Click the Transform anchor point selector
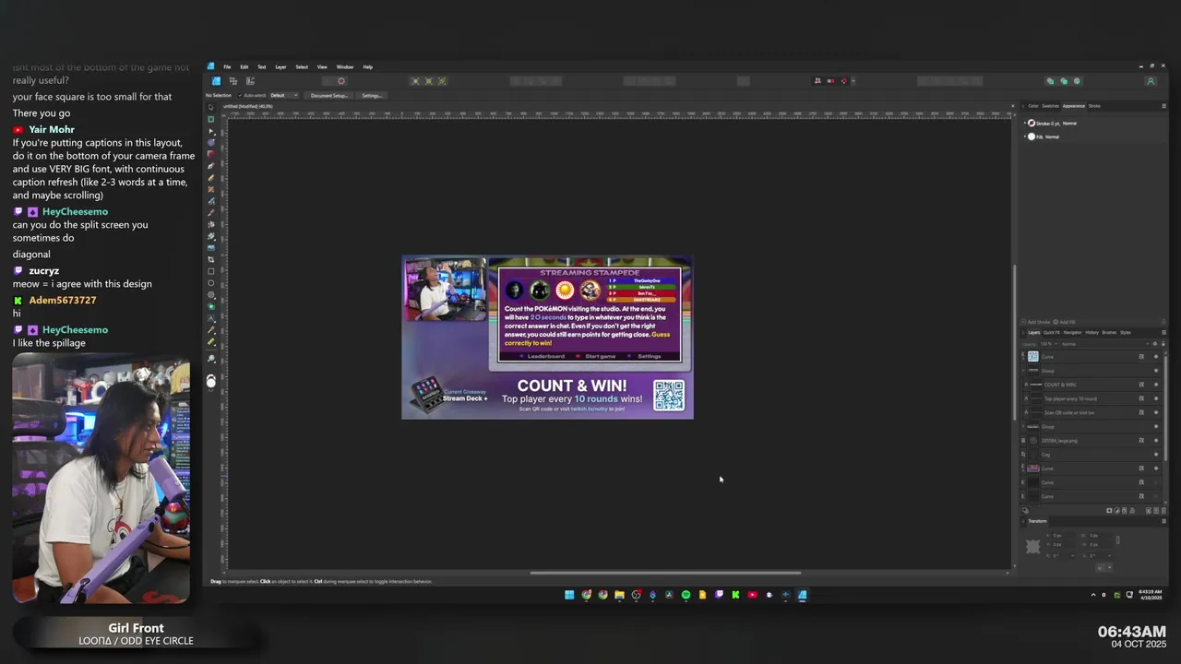Image resolution: width=1181 pixels, height=664 pixels. pos(1032,547)
